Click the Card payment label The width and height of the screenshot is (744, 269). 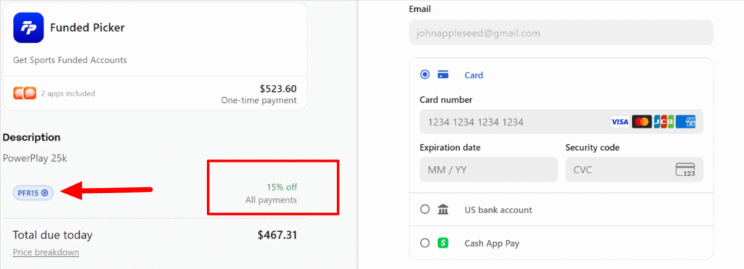point(474,75)
